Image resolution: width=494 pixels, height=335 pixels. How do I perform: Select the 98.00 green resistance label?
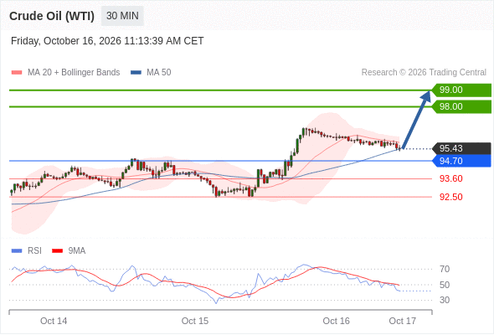click(x=461, y=107)
